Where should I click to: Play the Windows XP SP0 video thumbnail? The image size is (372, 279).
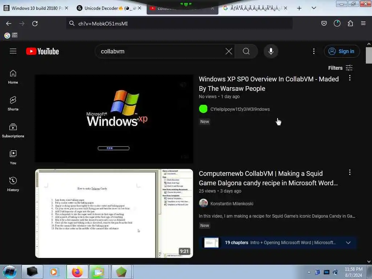114,119
